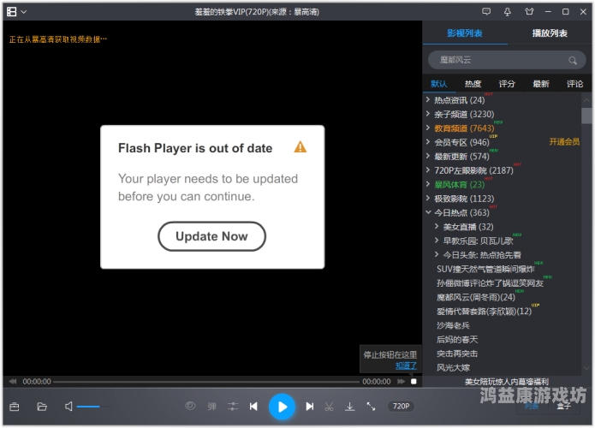Click the blue play button

pyautogui.click(x=282, y=407)
